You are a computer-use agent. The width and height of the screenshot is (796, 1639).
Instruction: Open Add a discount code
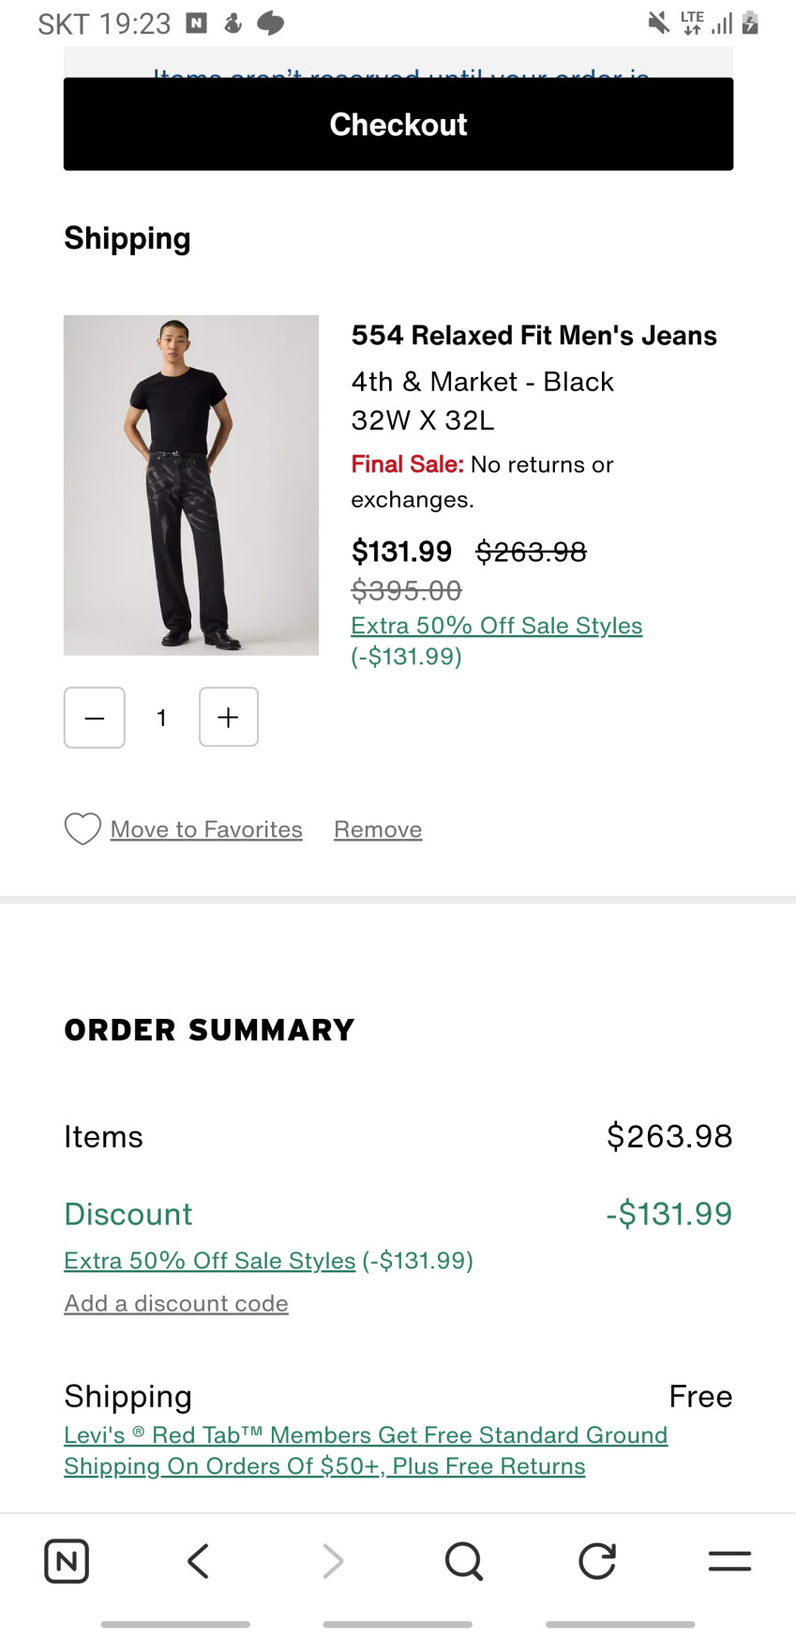(176, 1303)
